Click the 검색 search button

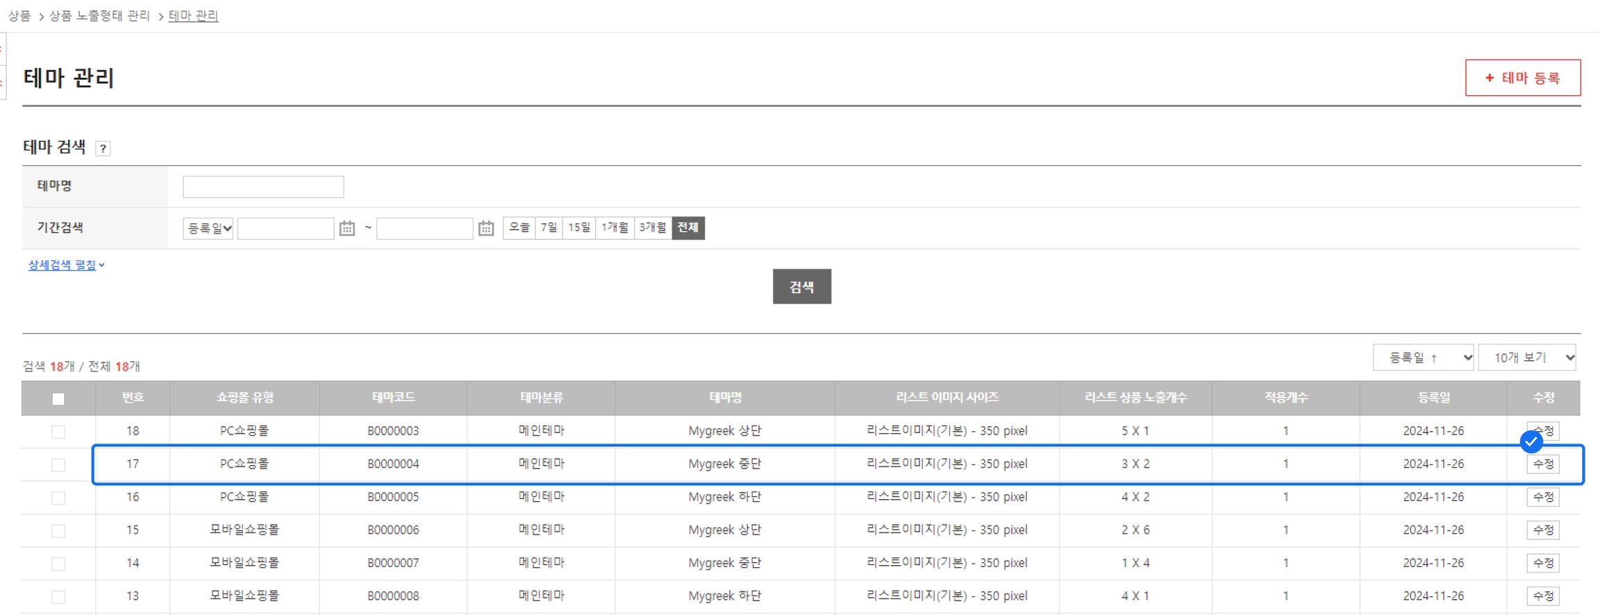(x=801, y=287)
